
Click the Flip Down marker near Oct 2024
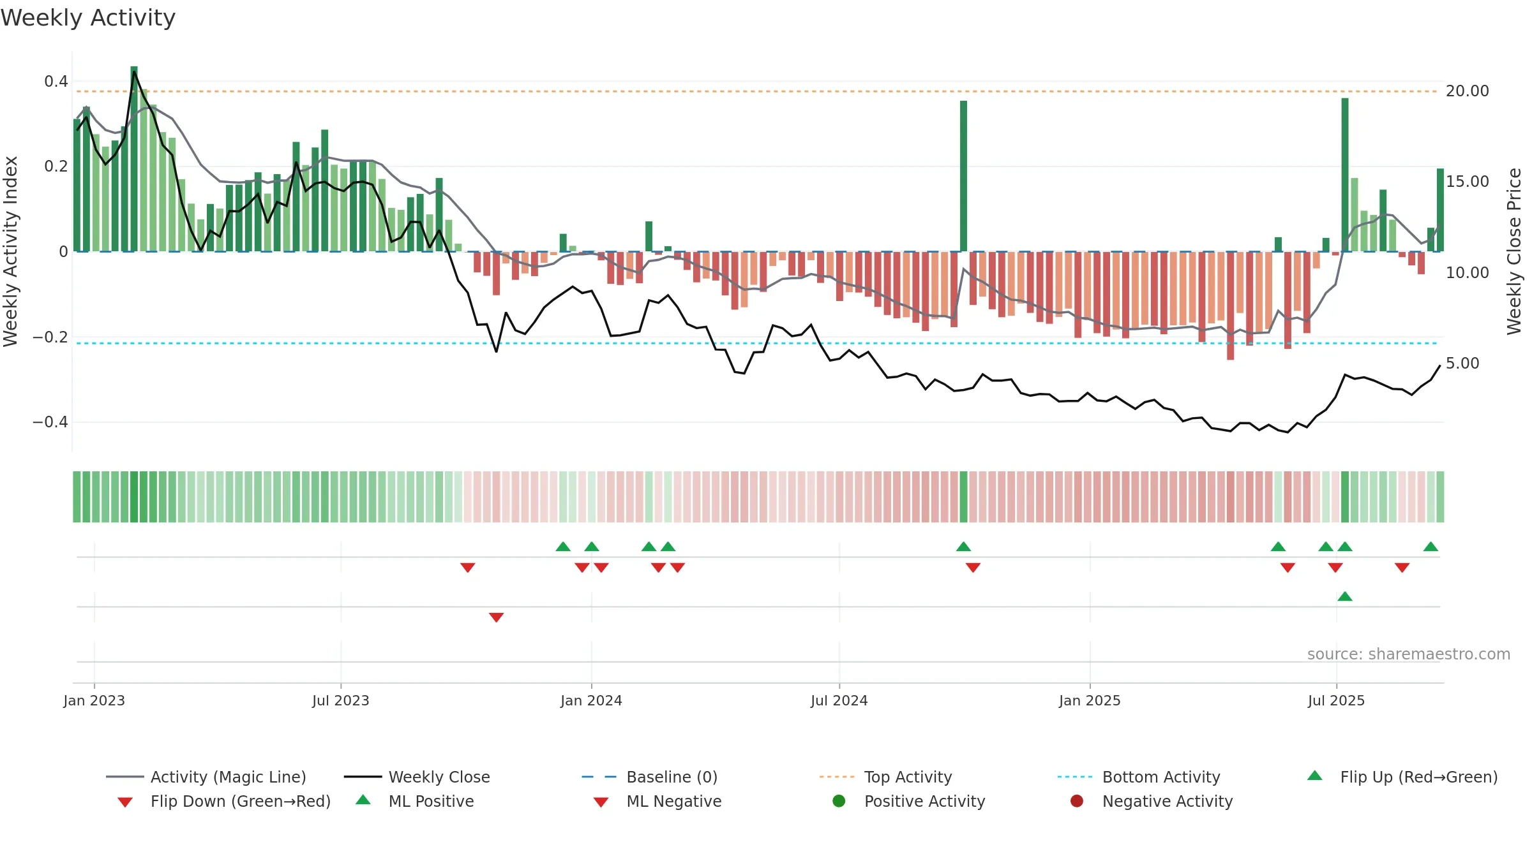[973, 568]
